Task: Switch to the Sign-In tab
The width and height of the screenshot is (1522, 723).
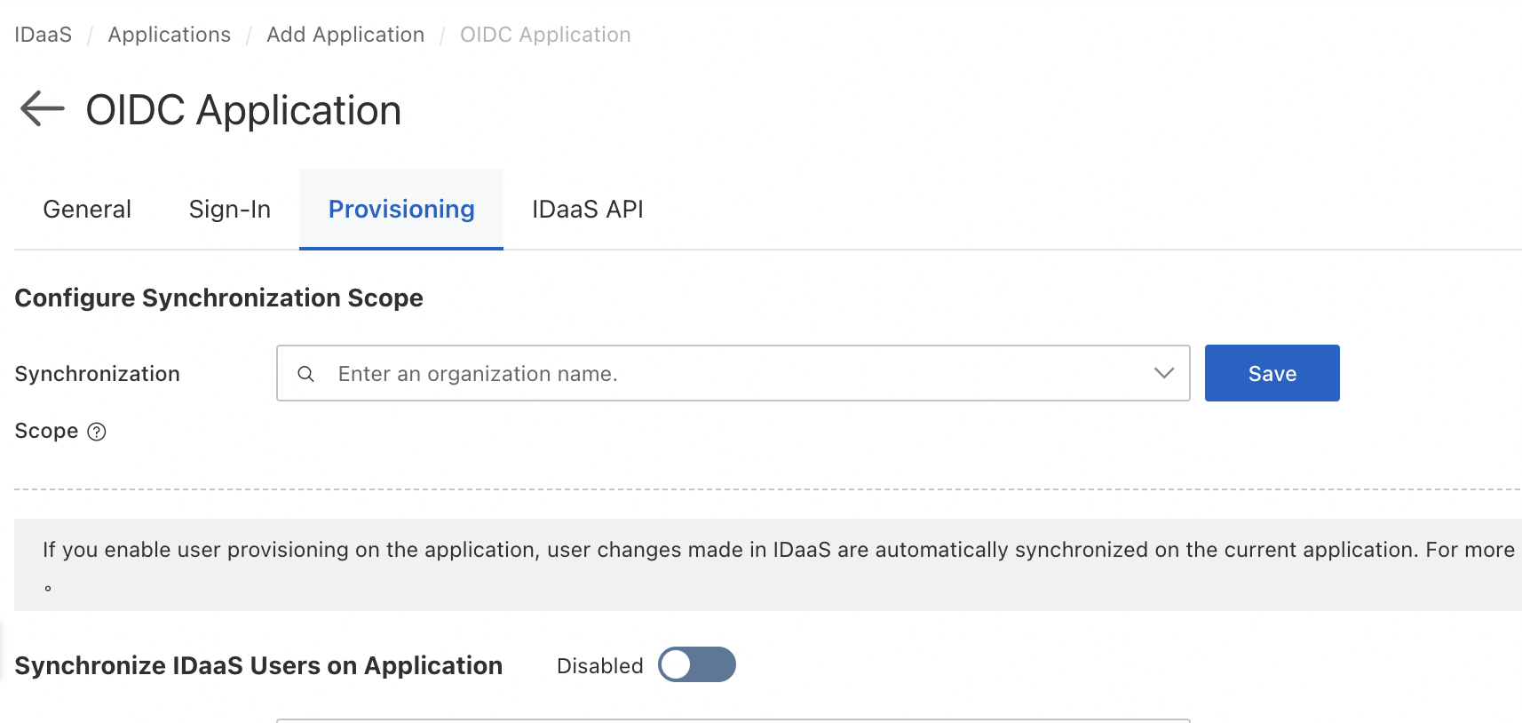Action: pos(229,210)
